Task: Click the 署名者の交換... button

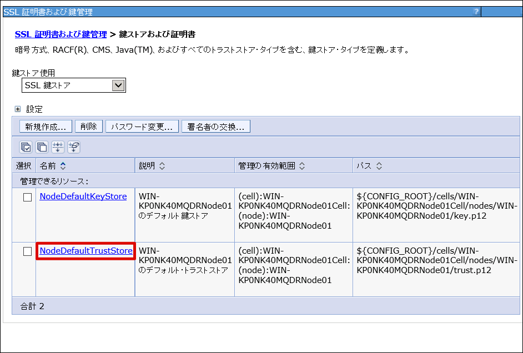Action: tap(216, 127)
